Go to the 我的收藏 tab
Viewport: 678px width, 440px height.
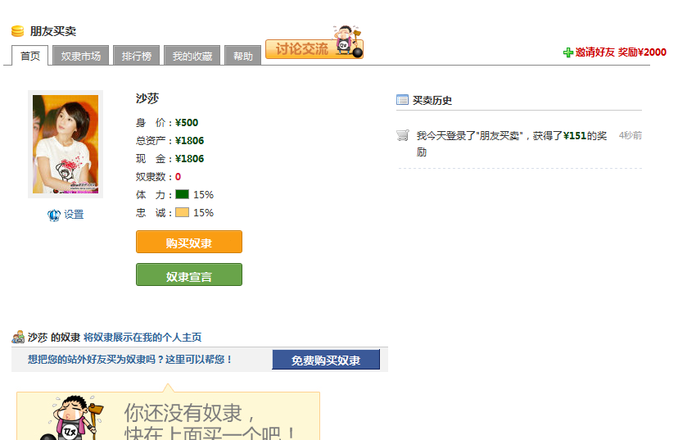(192, 56)
